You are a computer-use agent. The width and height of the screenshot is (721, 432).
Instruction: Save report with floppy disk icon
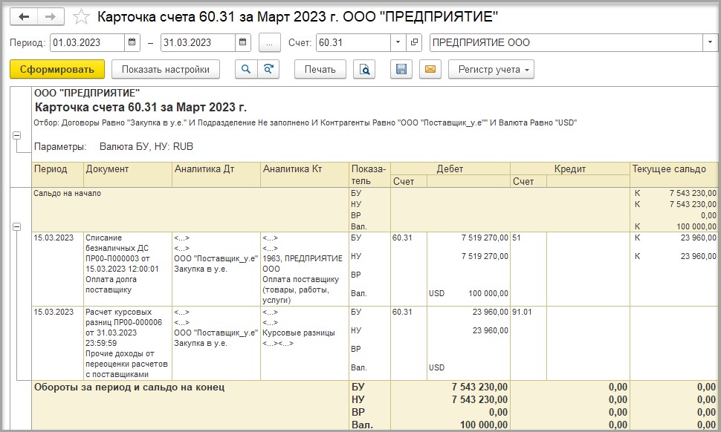click(401, 70)
